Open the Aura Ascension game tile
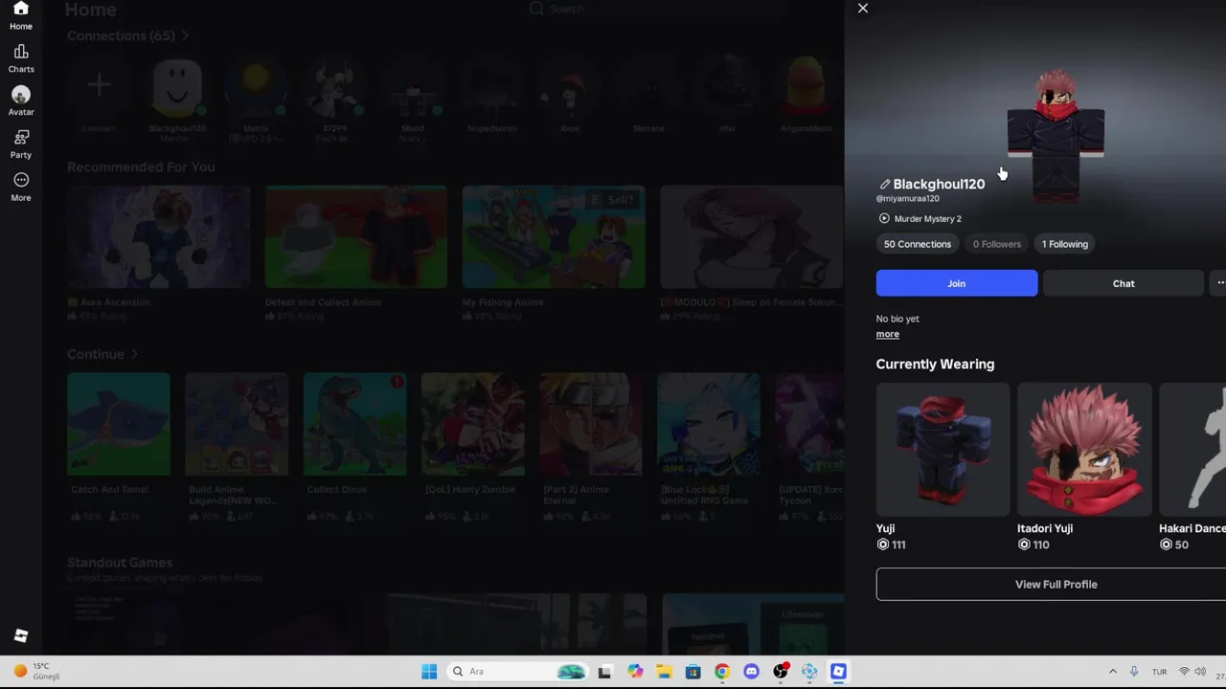1226x689 pixels. click(x=159, y=236)
